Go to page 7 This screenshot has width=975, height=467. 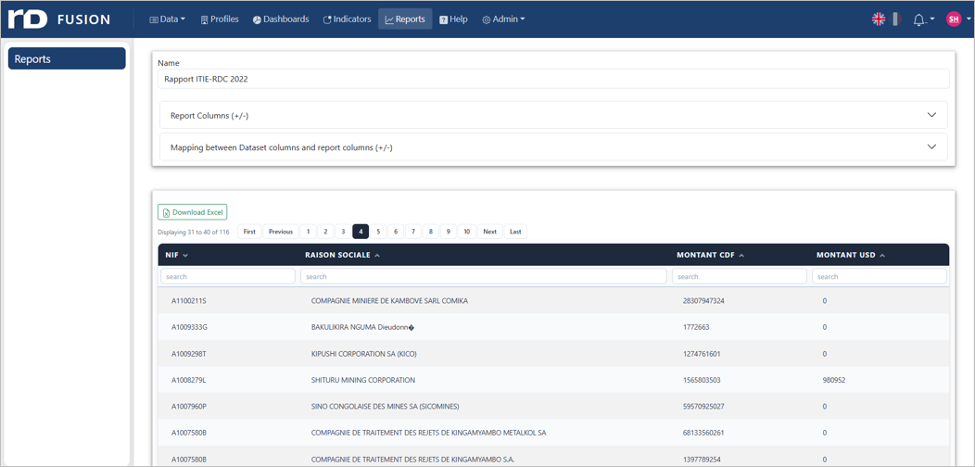pos(413,232)
